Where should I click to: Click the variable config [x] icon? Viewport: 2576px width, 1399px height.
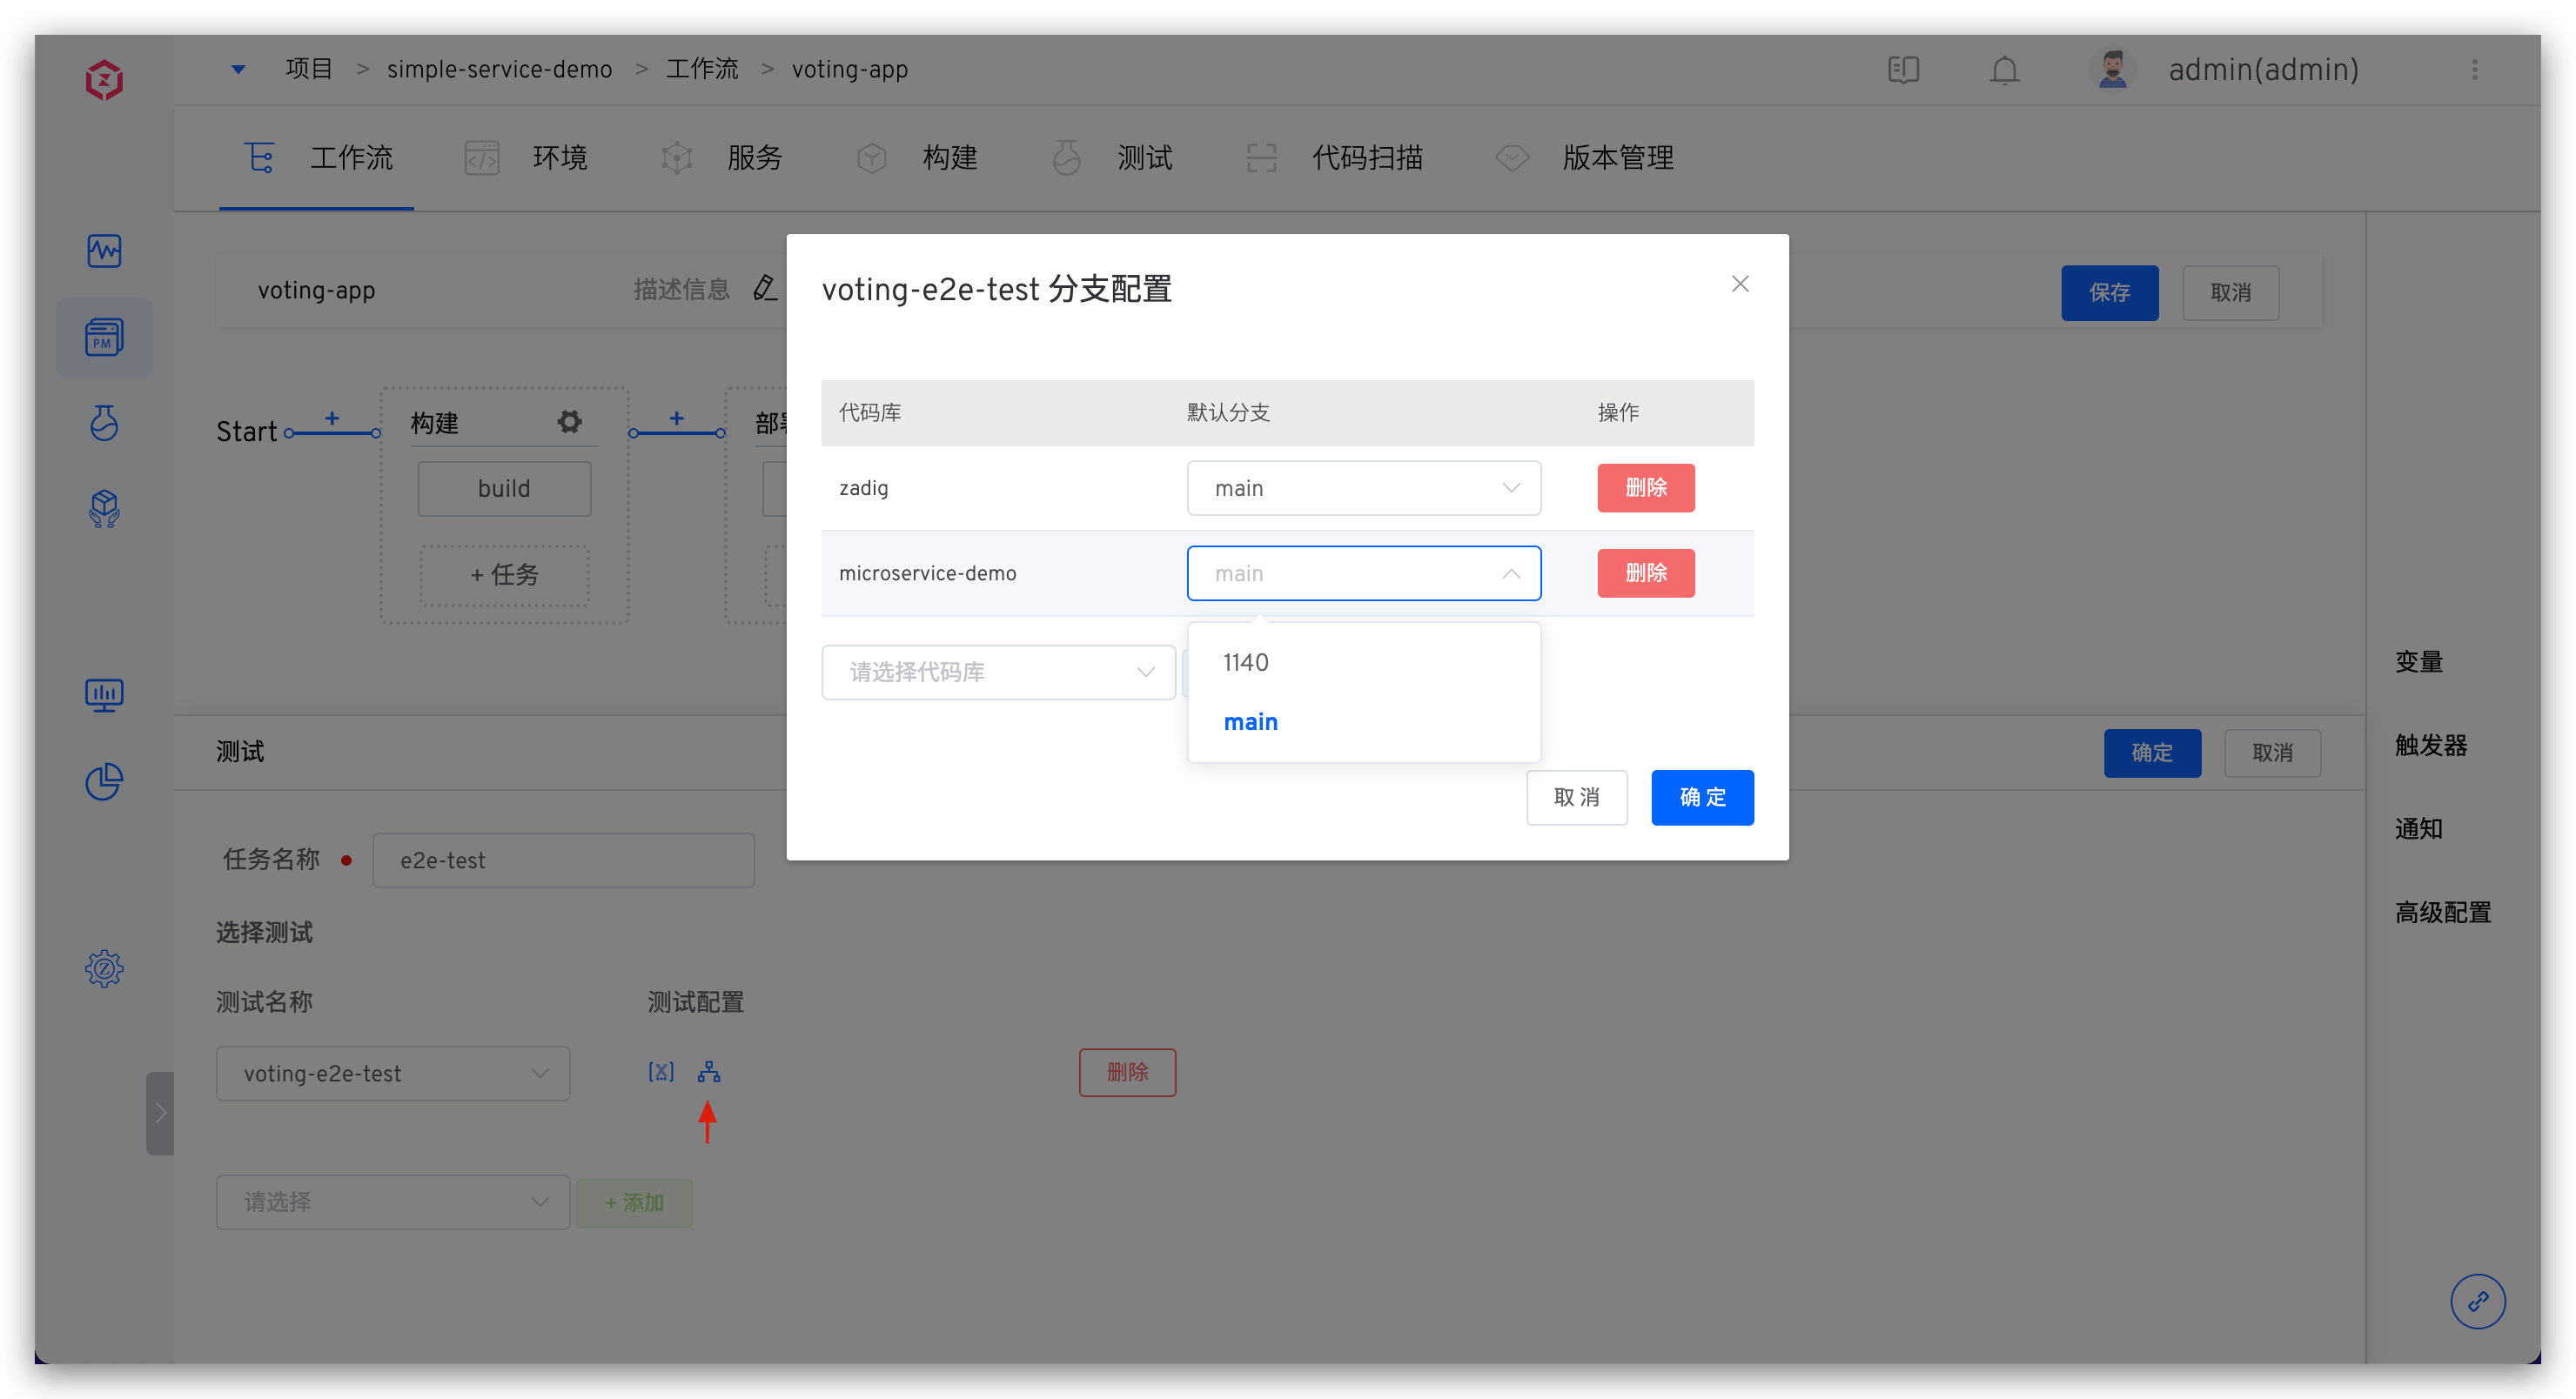point(661,1072)
